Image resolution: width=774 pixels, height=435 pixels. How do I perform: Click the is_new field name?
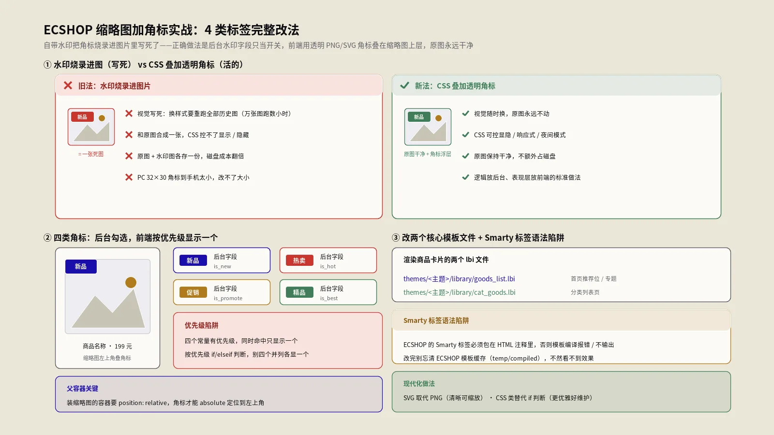coord(223,266)
